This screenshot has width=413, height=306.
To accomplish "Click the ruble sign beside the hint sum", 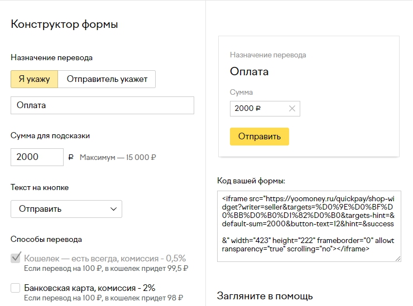I will click(70, 157).
